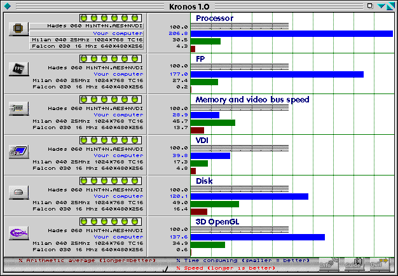Click the VDI benchmark icon
Viewport: 398px width, 276px height.
pos(19,150)
